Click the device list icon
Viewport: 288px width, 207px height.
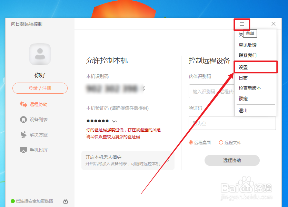[23, 120]
